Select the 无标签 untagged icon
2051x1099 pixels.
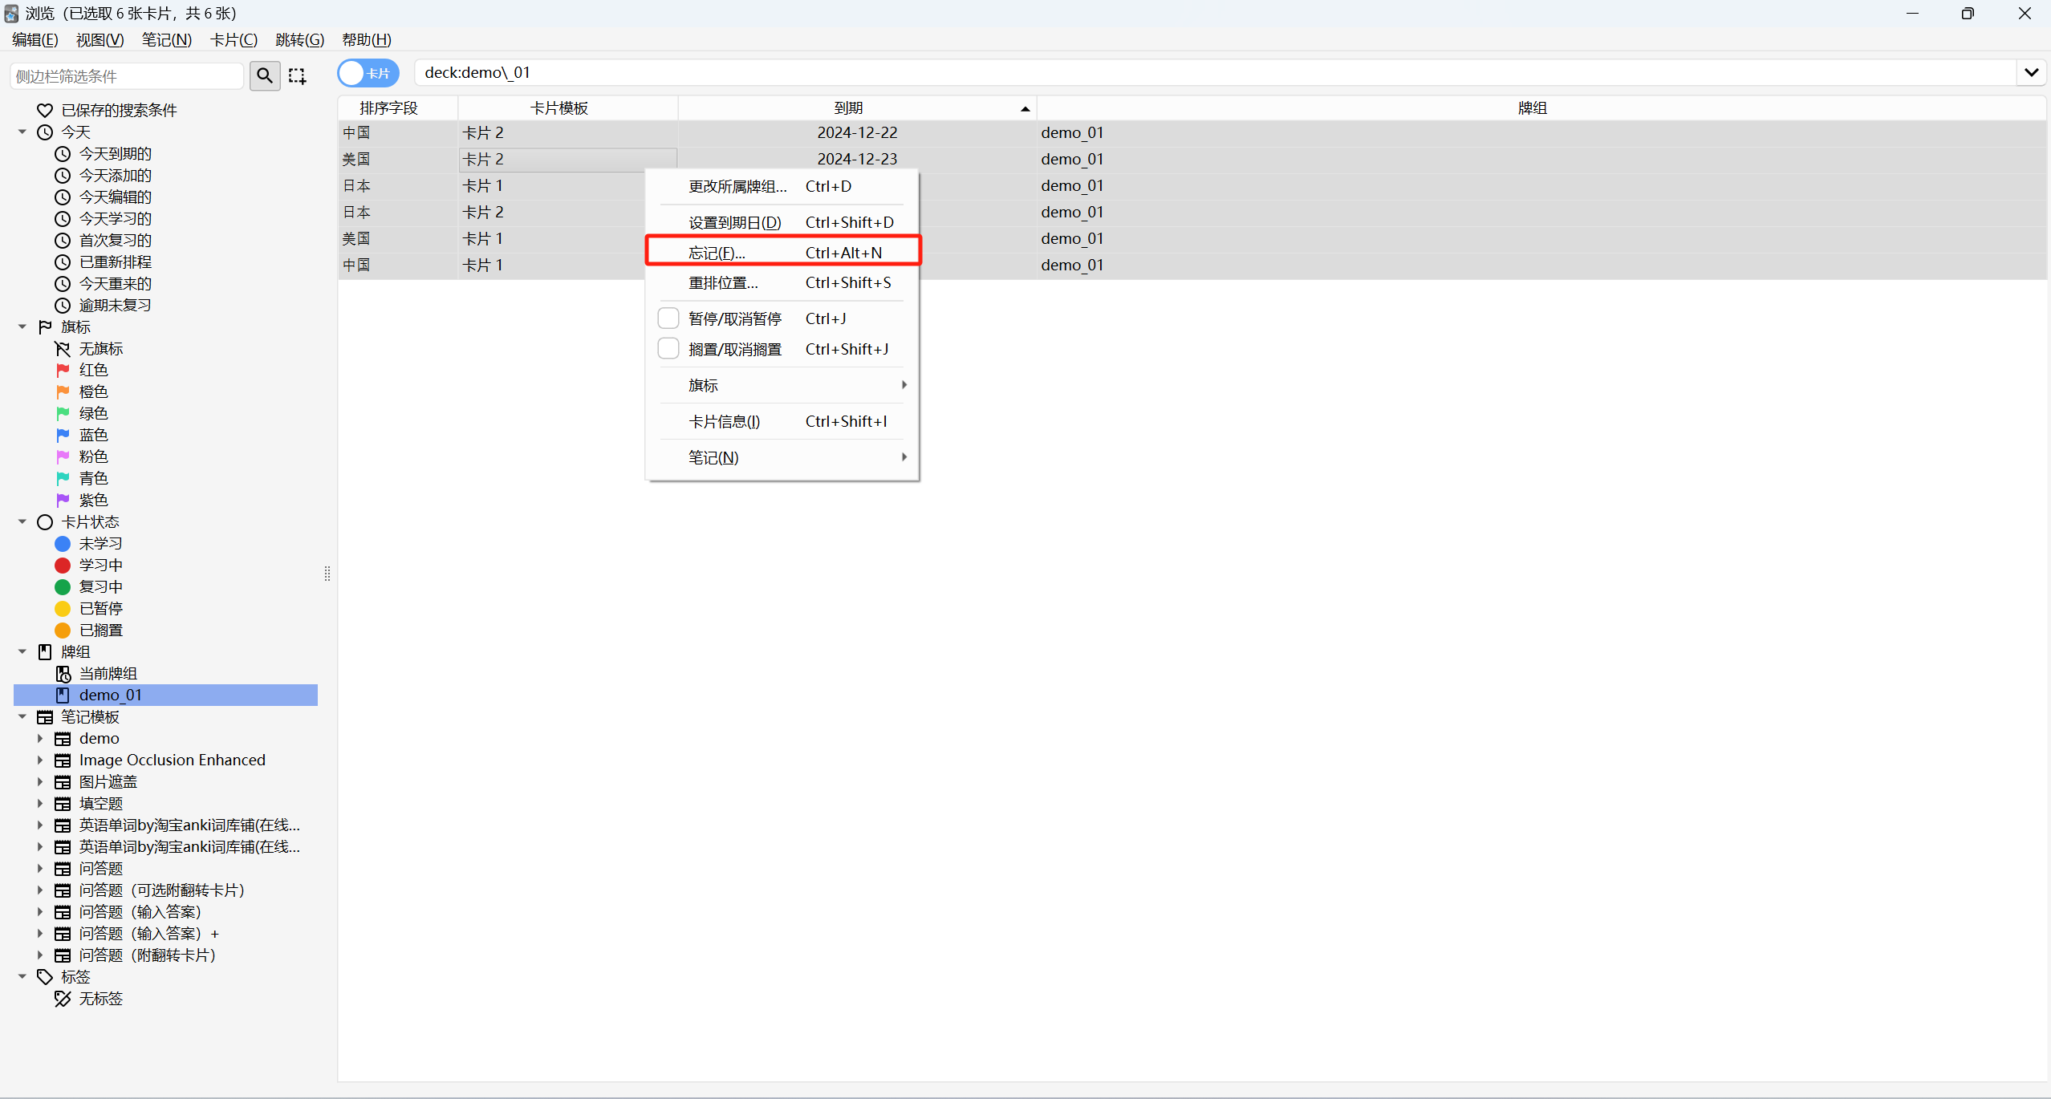[x=63, y=999]
